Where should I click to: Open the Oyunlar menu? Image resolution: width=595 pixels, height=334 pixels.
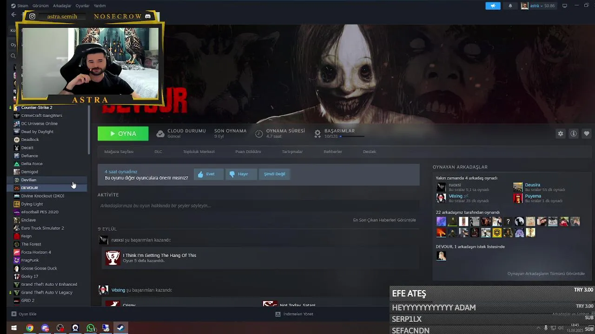click(82, 6)
